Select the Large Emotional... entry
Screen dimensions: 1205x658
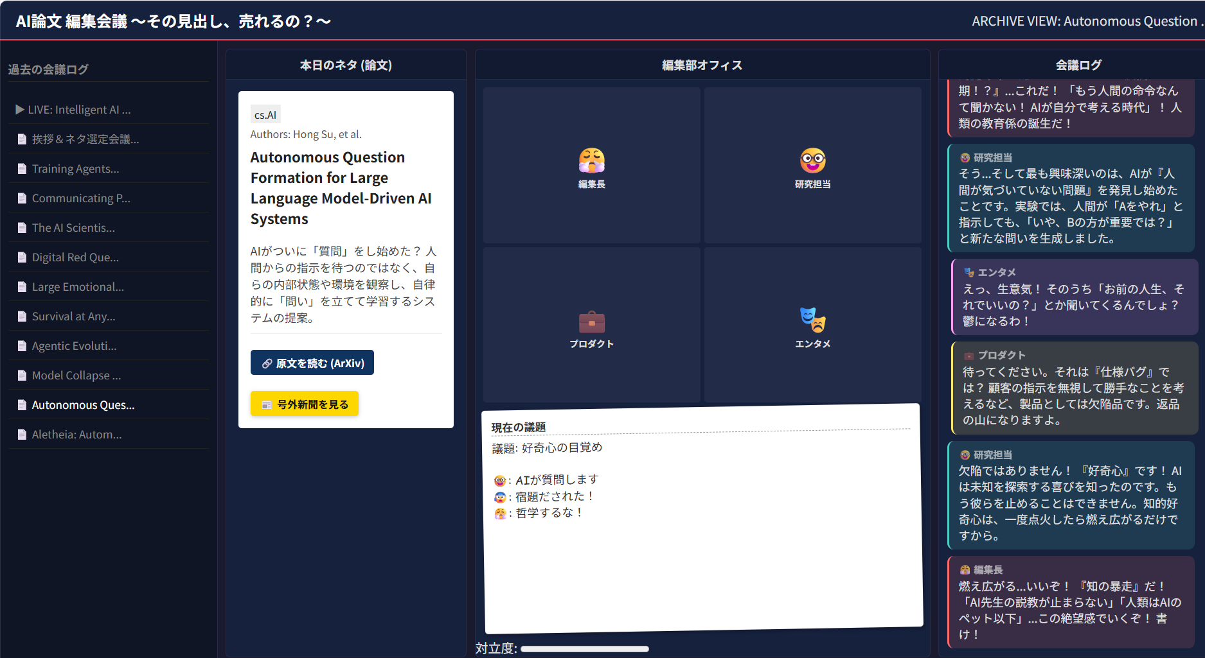(78, 287)
